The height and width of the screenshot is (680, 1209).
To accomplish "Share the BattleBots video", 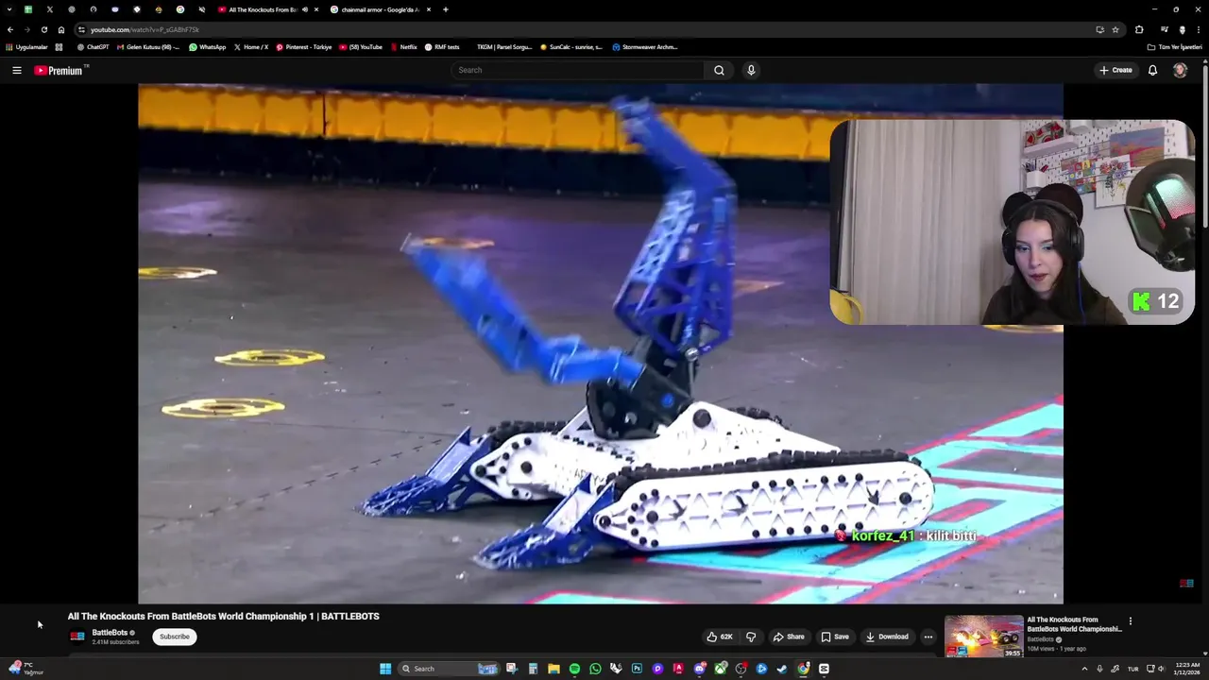I will point(789,637).
